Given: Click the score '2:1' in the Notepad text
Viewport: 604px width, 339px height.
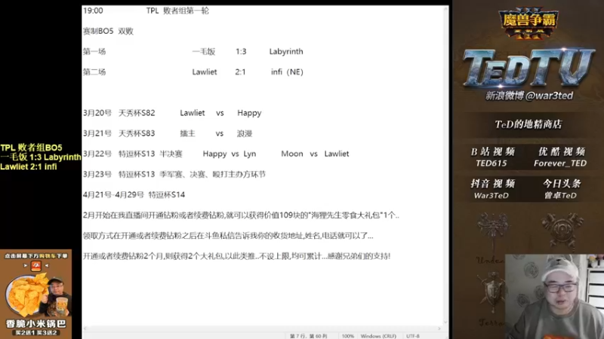Looking at the screenshot, I should (240, 72).
